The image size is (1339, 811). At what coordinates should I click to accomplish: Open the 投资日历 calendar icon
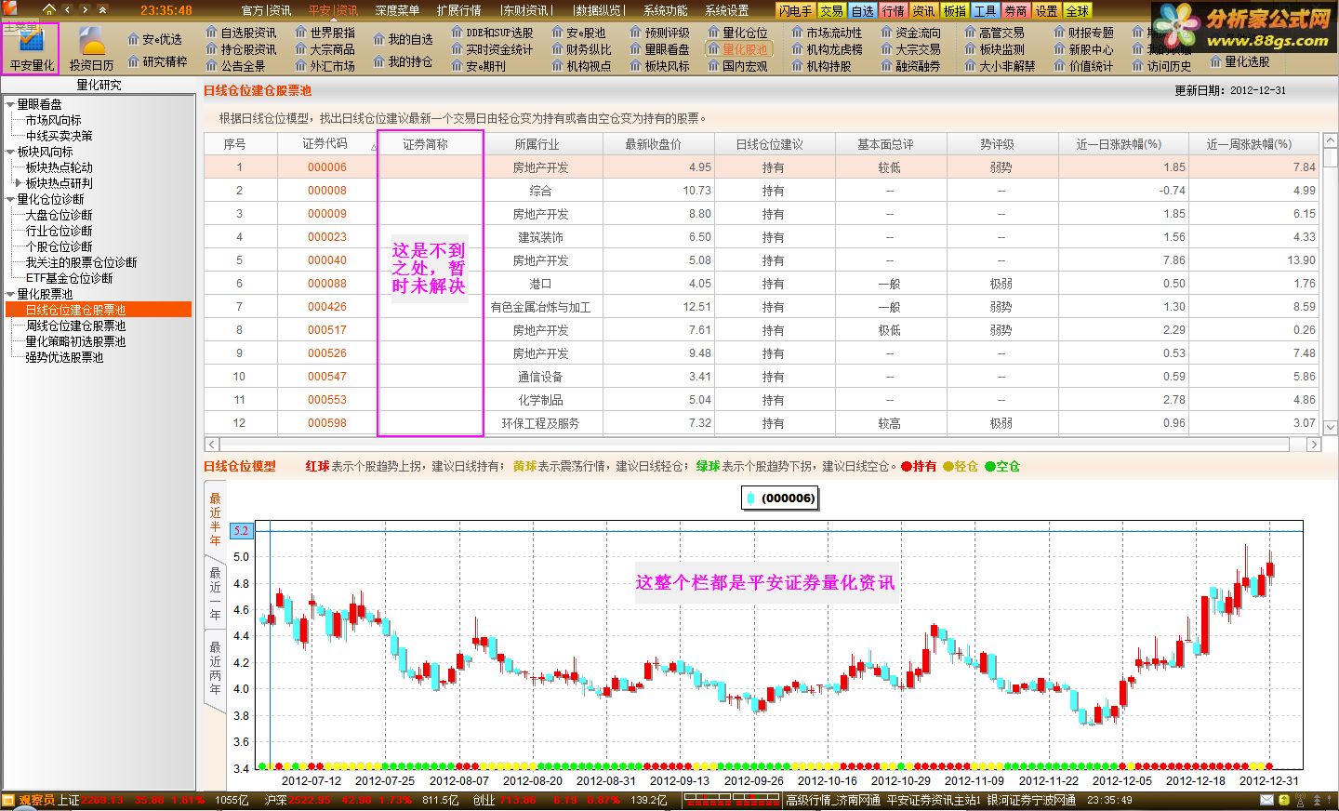[91, 48]
